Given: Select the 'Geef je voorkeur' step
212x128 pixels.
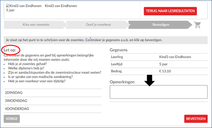Looking at the screenshot, I should [98, 24].
